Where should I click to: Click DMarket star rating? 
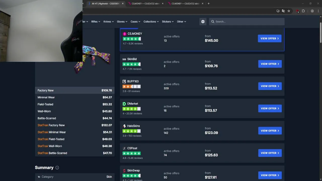(x=132, y=109)
